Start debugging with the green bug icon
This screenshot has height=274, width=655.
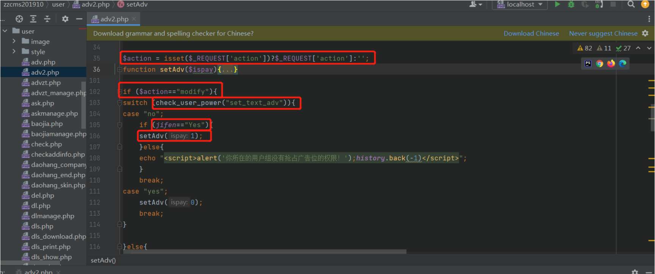(571, 5)
